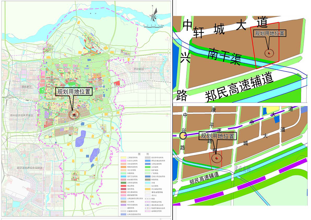
Task: Click the 县域规划范围 pink dashed legend symbol
Action: 148,211
